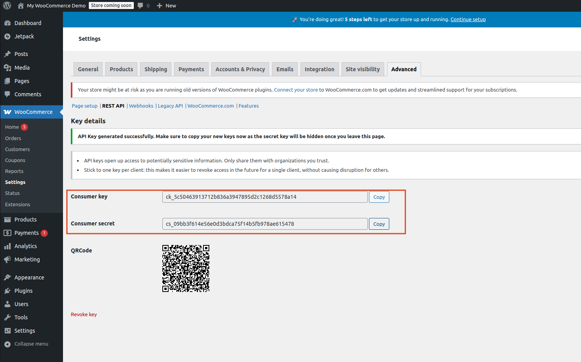Screen dimensions: 581x362
Task: Copy the Consumer key
Action: (x=379, y=197)
